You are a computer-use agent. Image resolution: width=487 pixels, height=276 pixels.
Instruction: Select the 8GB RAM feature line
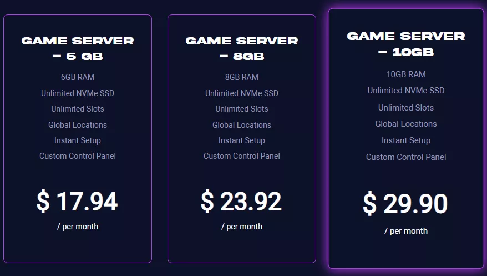point(242,77)
